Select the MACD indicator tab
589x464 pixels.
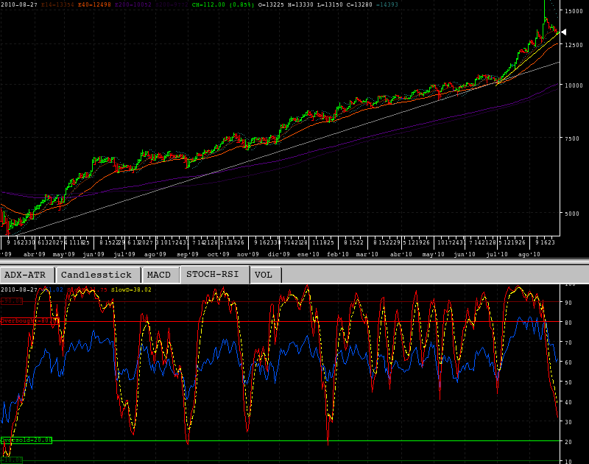point(158,275)
